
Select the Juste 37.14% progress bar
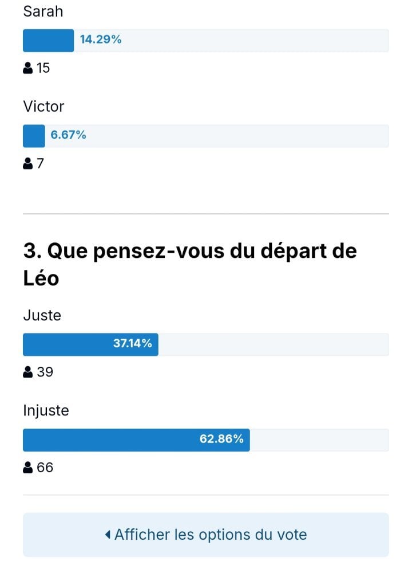pos(206,344)
